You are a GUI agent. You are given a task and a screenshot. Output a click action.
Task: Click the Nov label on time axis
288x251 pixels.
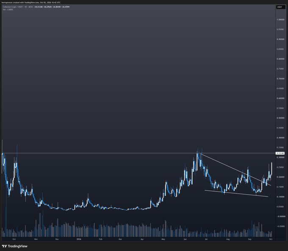pos(36,239)
